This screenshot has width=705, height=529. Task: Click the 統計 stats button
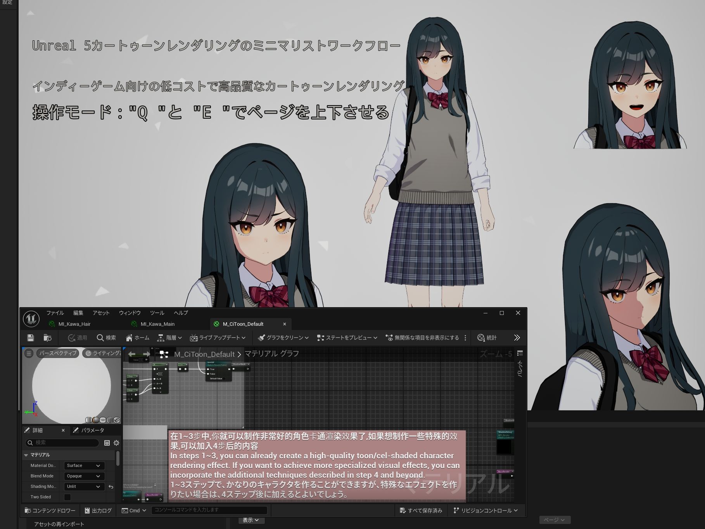pyautogui.click(x=487, y=338)
